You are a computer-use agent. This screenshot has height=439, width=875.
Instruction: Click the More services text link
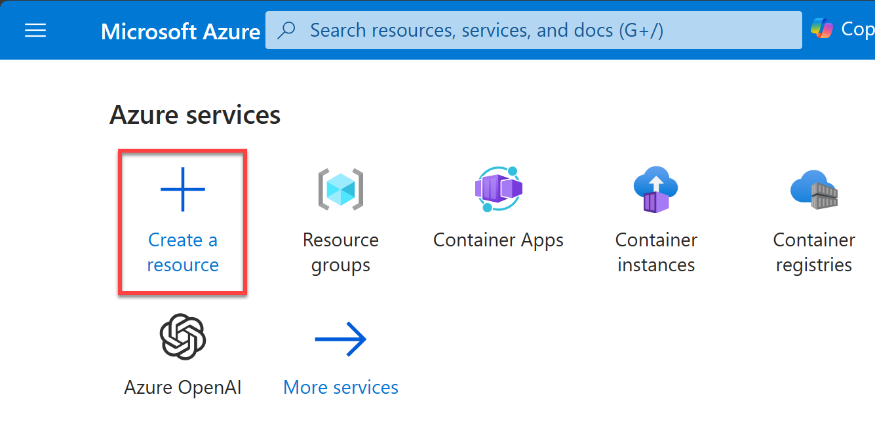[340, 388]
